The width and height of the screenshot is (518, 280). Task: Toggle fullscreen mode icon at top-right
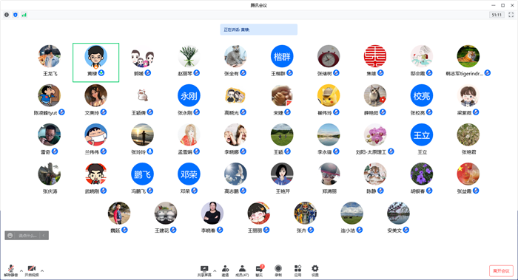[511, 15]
